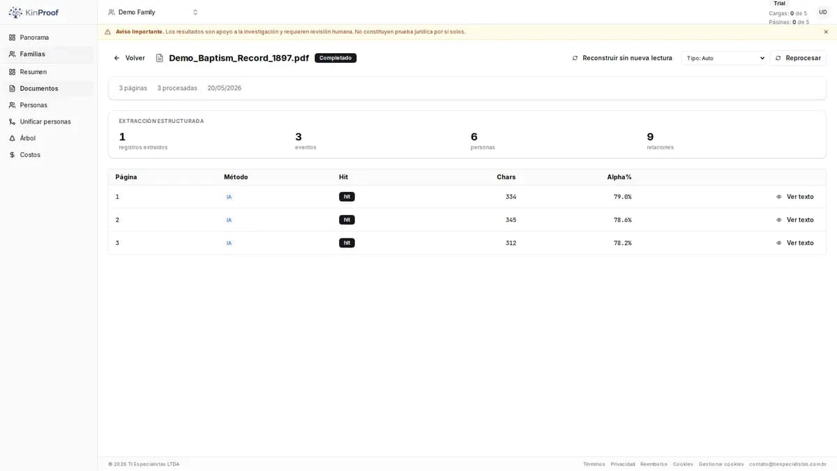Go back with the Volver button
This screenshot has height=471, width=837.
point(130,58)
